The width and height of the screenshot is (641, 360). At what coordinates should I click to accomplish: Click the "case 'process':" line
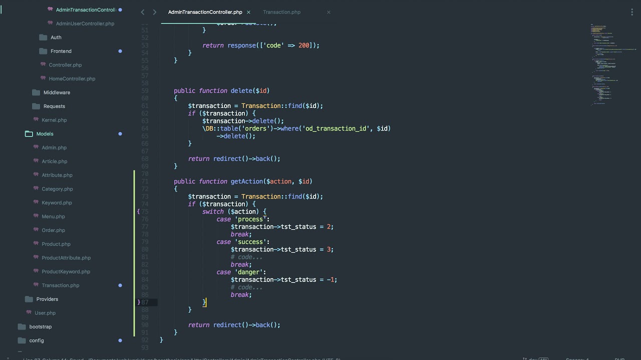click(243, 219)
